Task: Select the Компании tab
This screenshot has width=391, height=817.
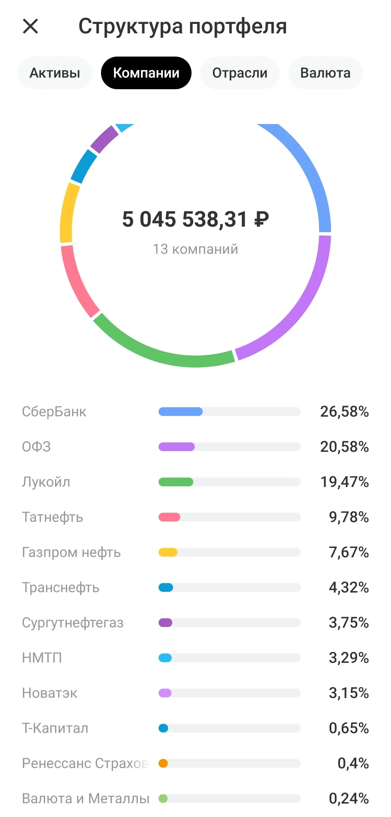Action: [x=146, y=73]
